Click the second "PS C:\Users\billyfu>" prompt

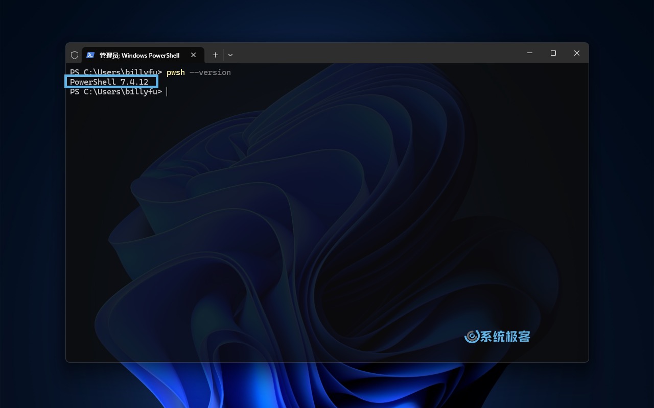pyautogui.click(x=116, y=92)
